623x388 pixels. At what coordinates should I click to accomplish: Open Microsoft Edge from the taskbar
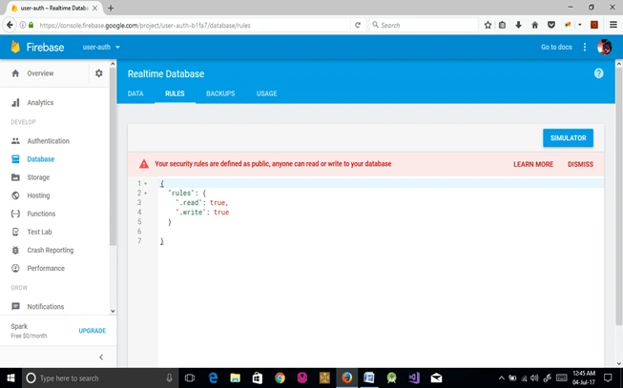point(213,378)
